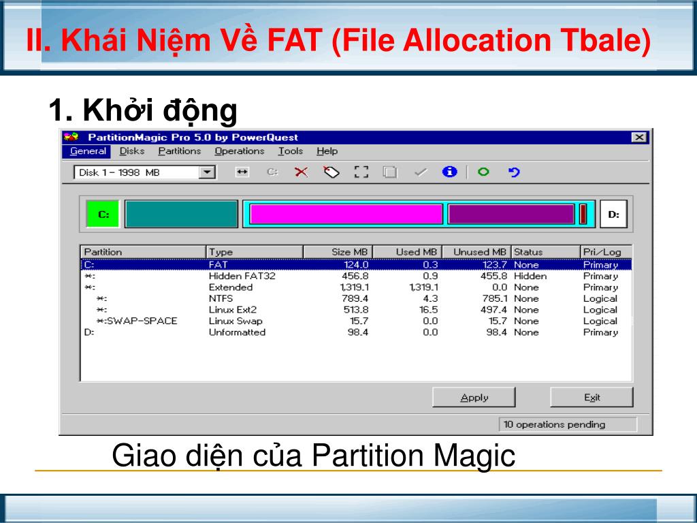Click the greyed C: label partition icon
This screenshot has height=523, width=697.
272,172
